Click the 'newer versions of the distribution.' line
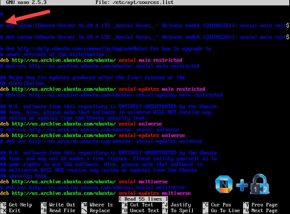The image size is (290, 214). point(54,55)
